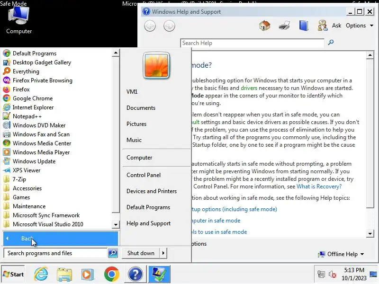The width and height of the screenshot is (379, 284).
Task: Focus the Search Help field
Action: 252,43
